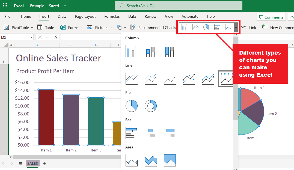Insert a doughnut chart
The width and height of the screenshot is (294, 170).
[x=151, y=106]
